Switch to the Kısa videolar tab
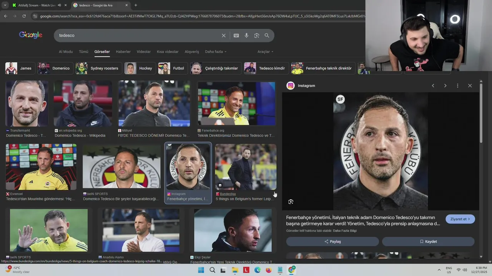 point(168,52)
